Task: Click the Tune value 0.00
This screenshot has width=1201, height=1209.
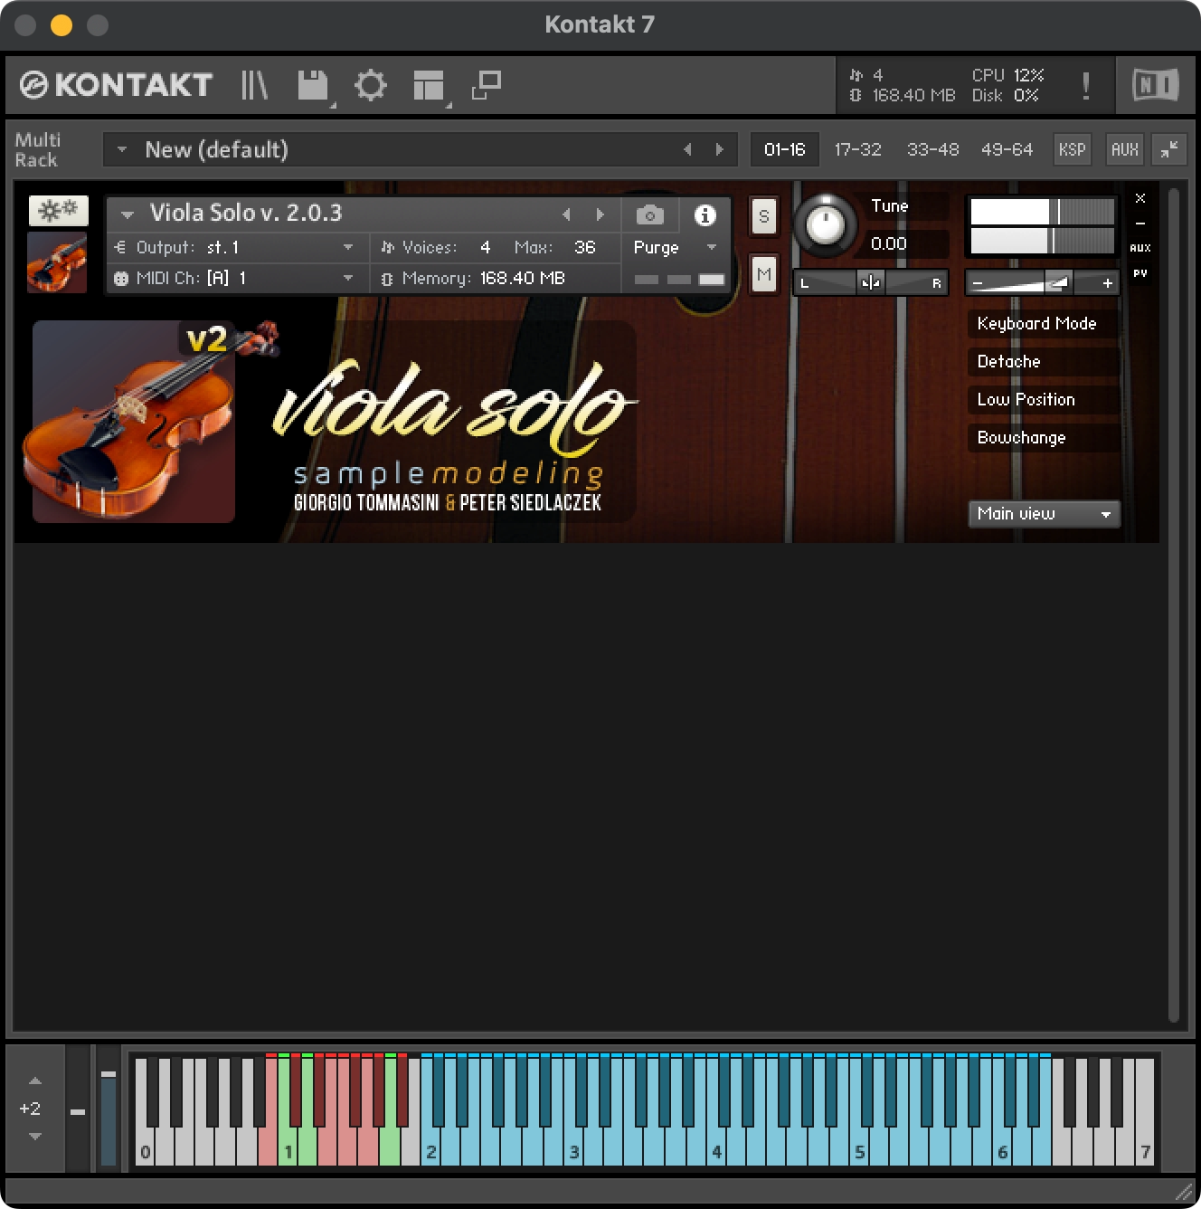Action: point(888,243)
